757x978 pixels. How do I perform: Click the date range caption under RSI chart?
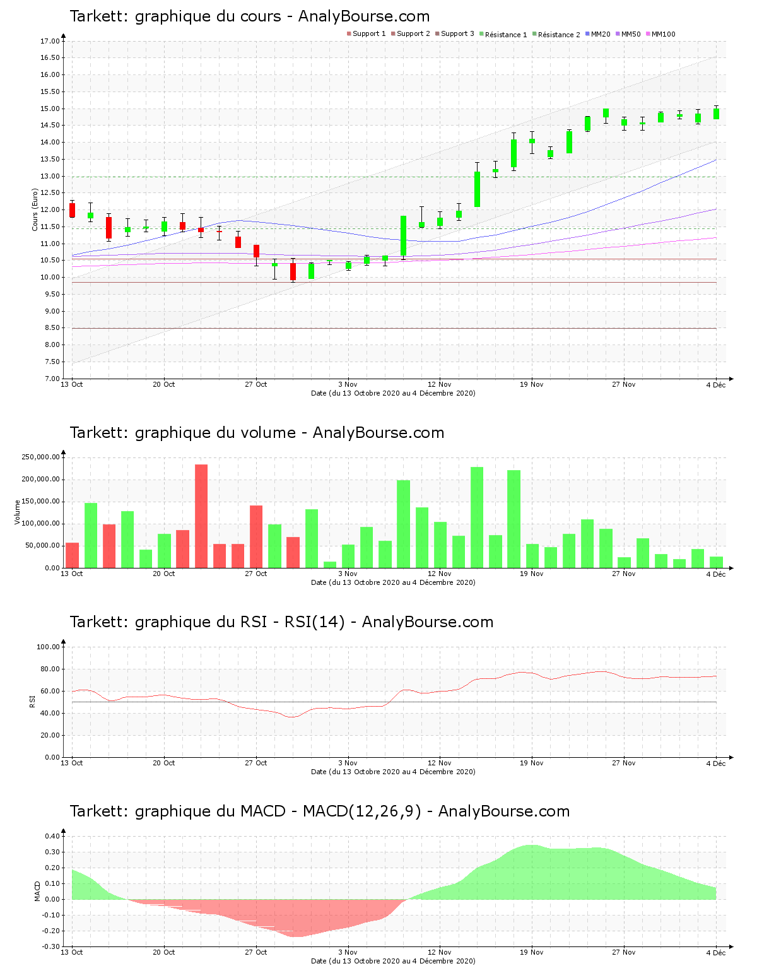click(393, 772)
